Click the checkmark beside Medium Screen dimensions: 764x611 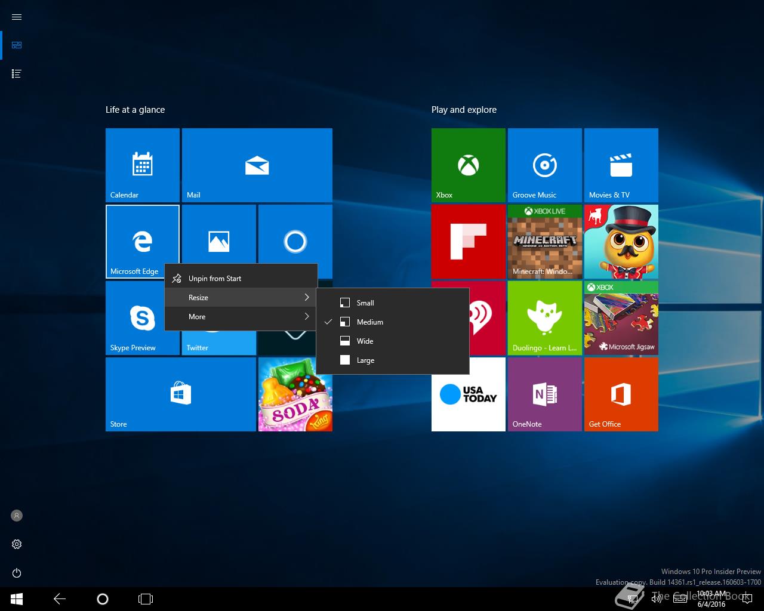[328, 322]
